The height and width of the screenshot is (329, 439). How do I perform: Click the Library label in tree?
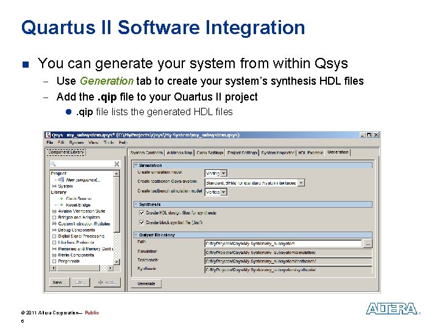[59, 192]
